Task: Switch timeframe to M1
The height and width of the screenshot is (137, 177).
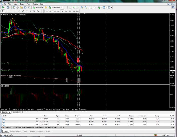Action: (47, 11)
